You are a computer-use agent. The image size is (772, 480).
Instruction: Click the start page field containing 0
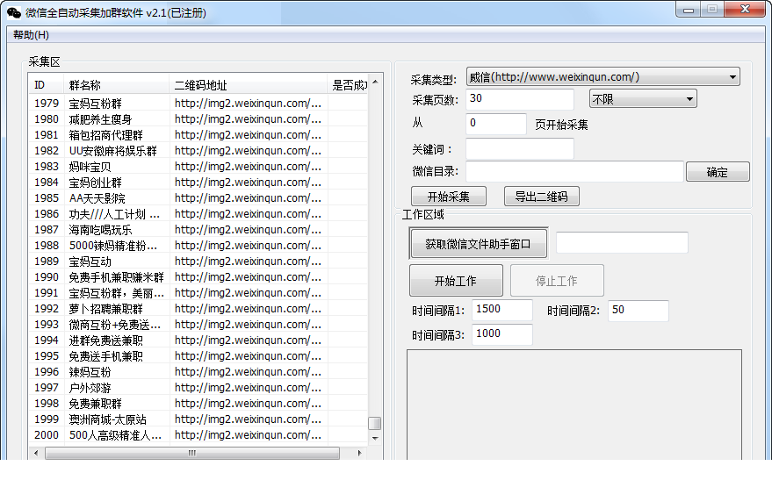[x=496, y=124]
